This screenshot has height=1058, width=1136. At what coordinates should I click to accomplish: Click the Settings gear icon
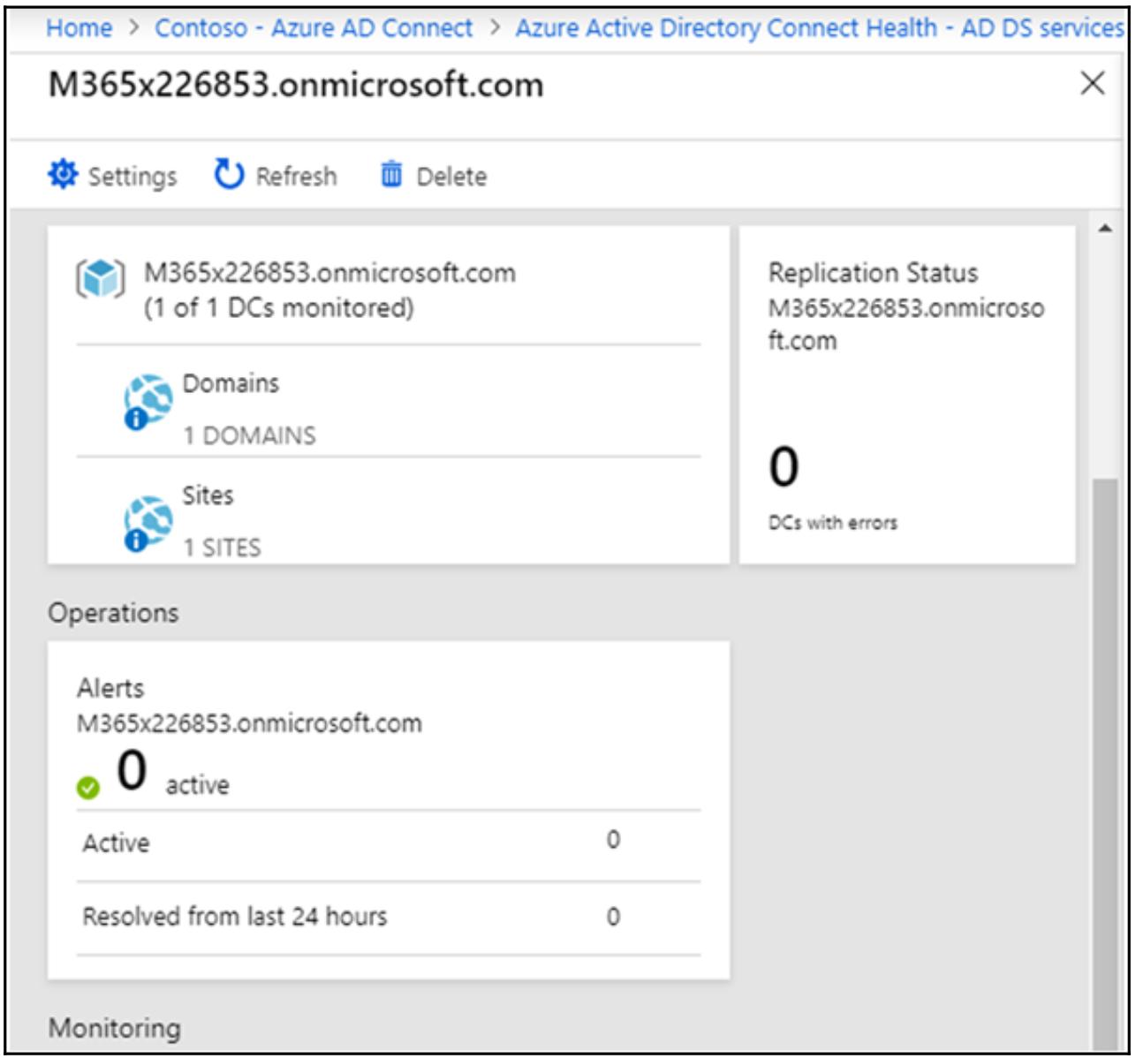(x=62, y=175)
